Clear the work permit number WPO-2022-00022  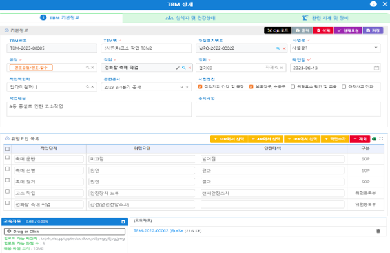coord(284,48)
